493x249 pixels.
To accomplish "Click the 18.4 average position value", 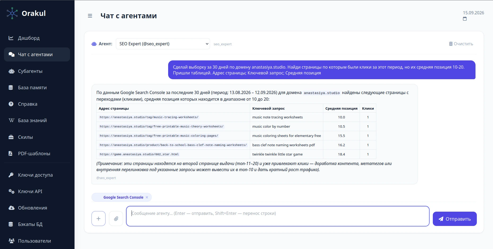I will click(x=341, y=154).
